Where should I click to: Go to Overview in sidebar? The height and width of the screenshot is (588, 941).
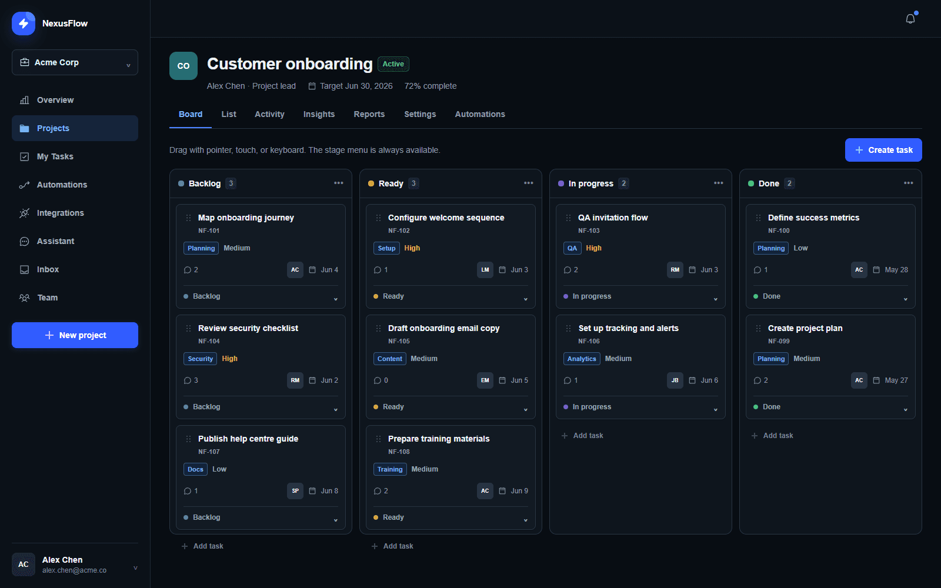click(x=75, y=100)
